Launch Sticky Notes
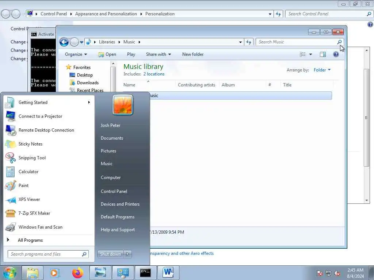The image size is (374, 280). pos(49,144)
